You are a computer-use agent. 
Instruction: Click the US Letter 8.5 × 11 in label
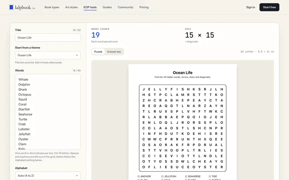(257, 51)
